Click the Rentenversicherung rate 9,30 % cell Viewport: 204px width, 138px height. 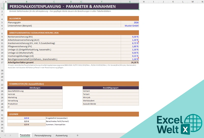[130, 37]
